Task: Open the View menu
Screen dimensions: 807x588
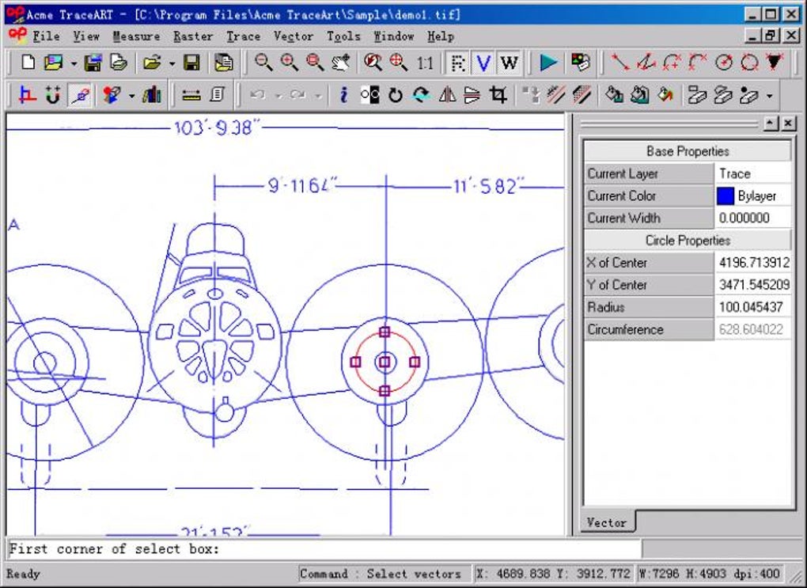Action: [86, 36]
